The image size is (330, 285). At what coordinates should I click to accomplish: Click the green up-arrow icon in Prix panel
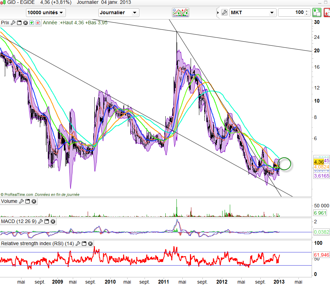[x=32, y=23]
